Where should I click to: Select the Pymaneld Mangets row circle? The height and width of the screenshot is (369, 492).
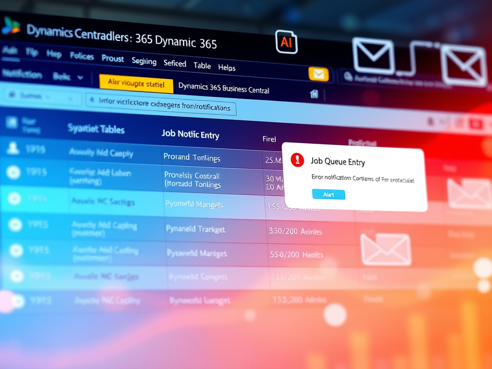coord(14,199)
